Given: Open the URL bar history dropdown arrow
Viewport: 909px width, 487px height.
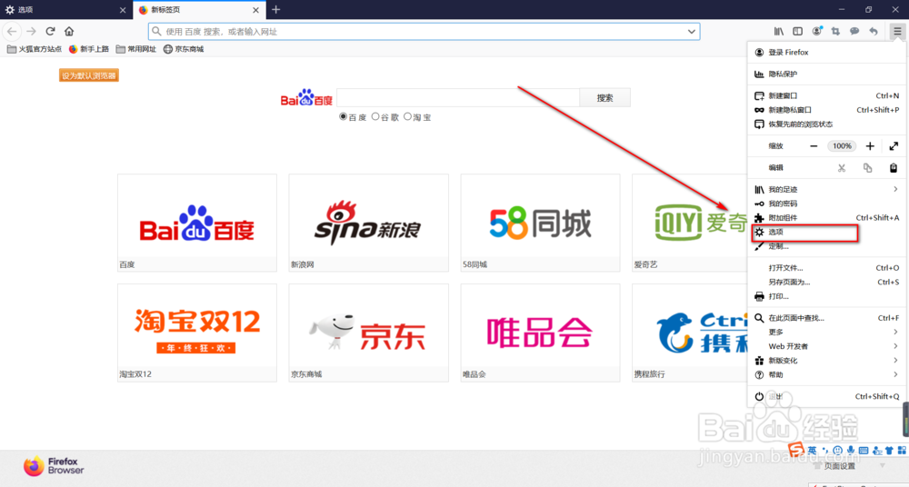Looking at the screenshot, I should coord(691,31).
